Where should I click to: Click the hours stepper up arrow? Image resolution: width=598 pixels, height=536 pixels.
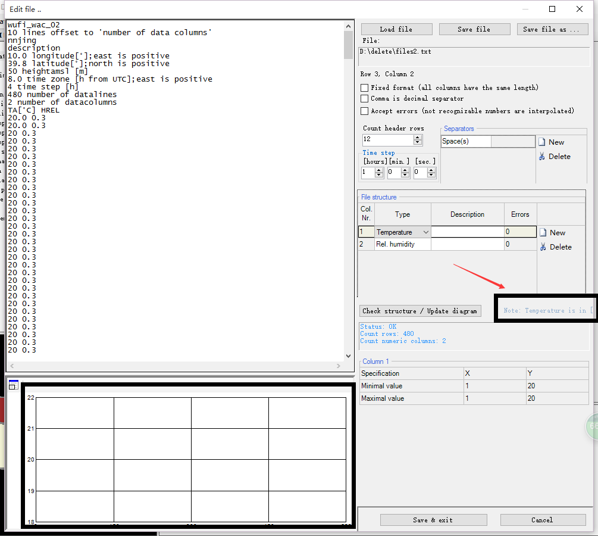point(379,170)
